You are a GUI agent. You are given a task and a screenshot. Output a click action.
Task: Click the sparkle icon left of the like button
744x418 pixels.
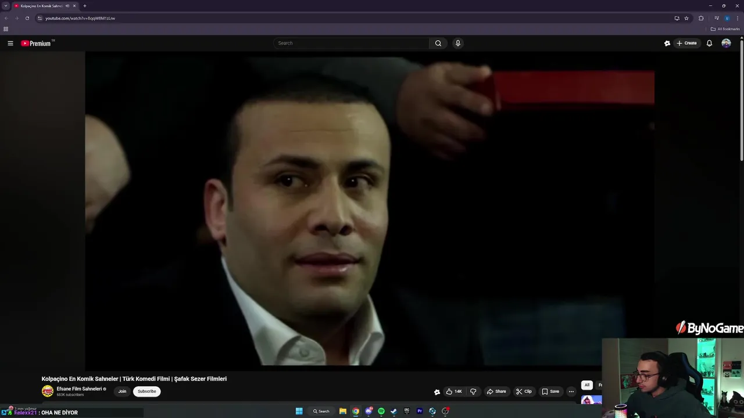437,392
